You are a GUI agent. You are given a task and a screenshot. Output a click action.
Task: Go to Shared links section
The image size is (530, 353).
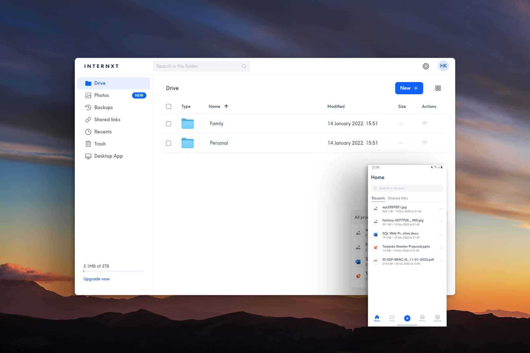click(107, 120)
